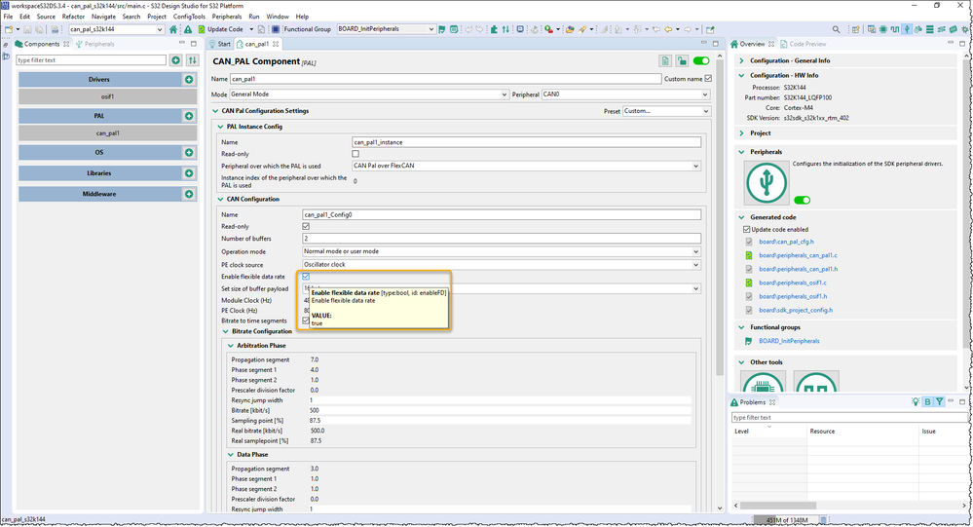Add a new Drivers component
The width and height of the screenshot is (973, 527).
tap(189, 79)
